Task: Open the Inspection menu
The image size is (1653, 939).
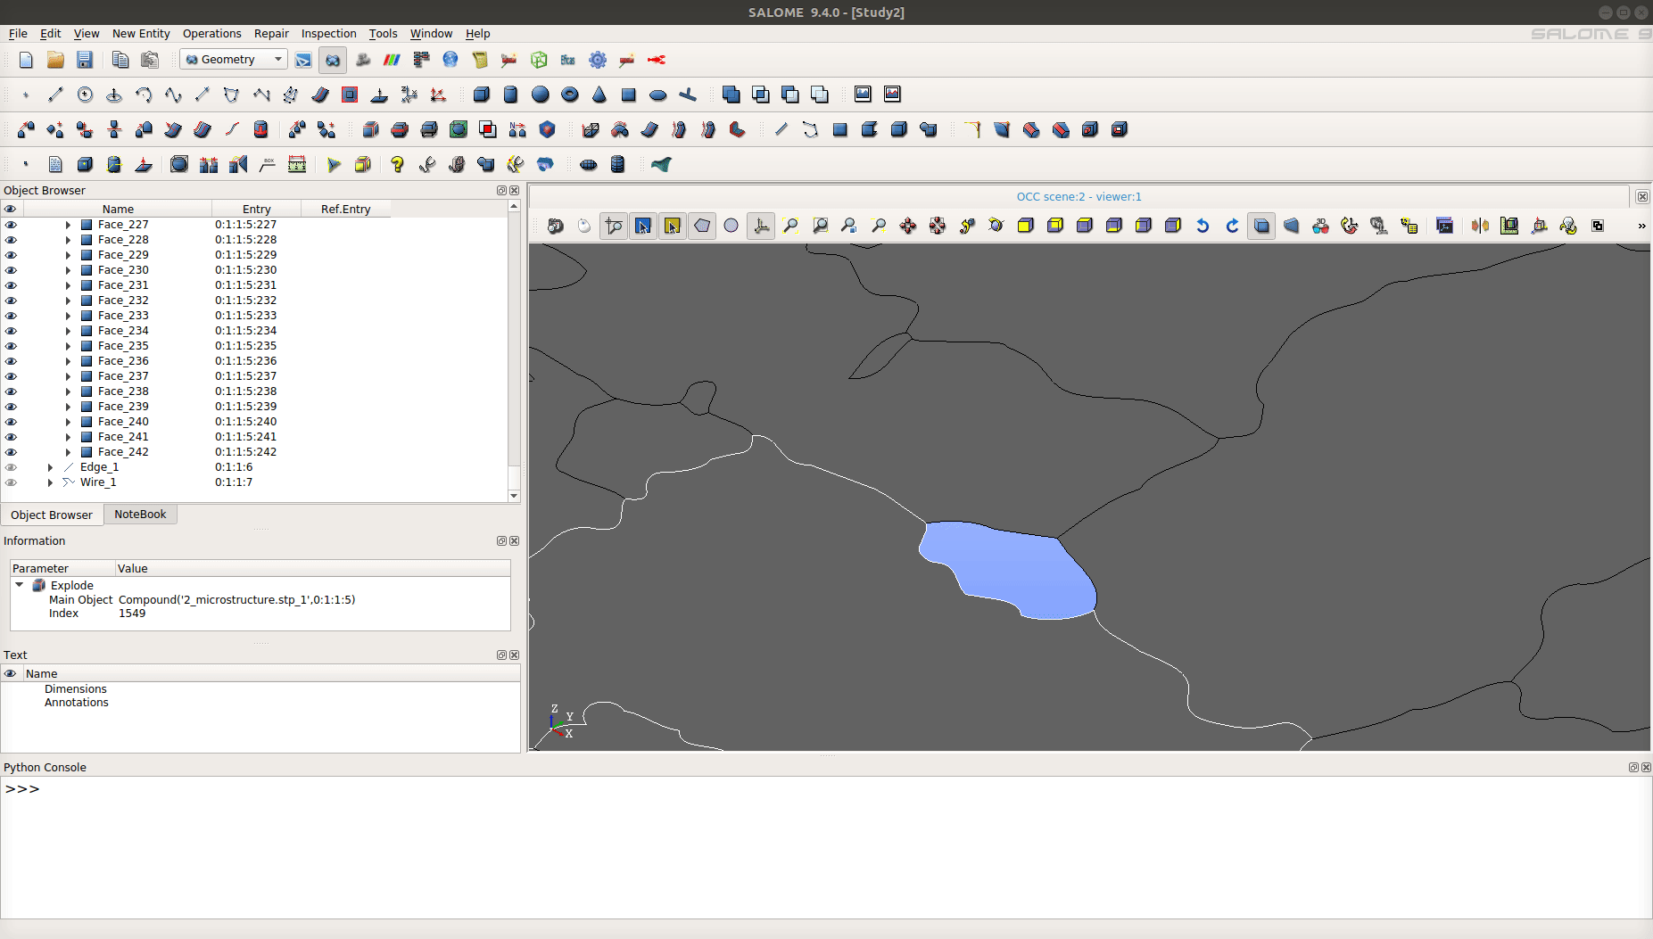Action: [x=328, y=34]
